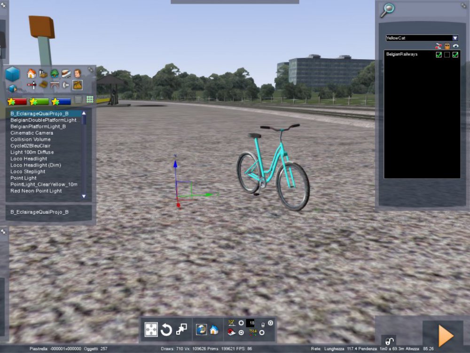Open the magnifying glass search panel
The width and height of the screenshot is (470, 353).
tap(387, 10)
